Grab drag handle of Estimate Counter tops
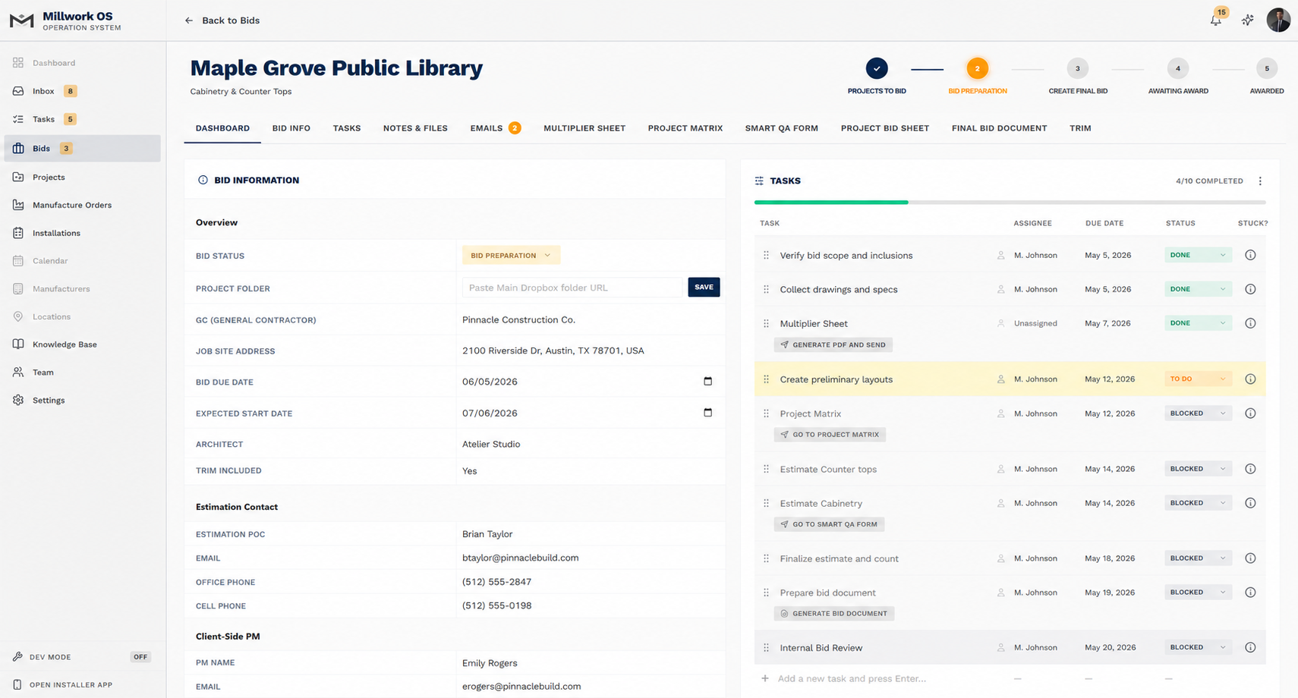1298x698 pixels. (766, 469)
